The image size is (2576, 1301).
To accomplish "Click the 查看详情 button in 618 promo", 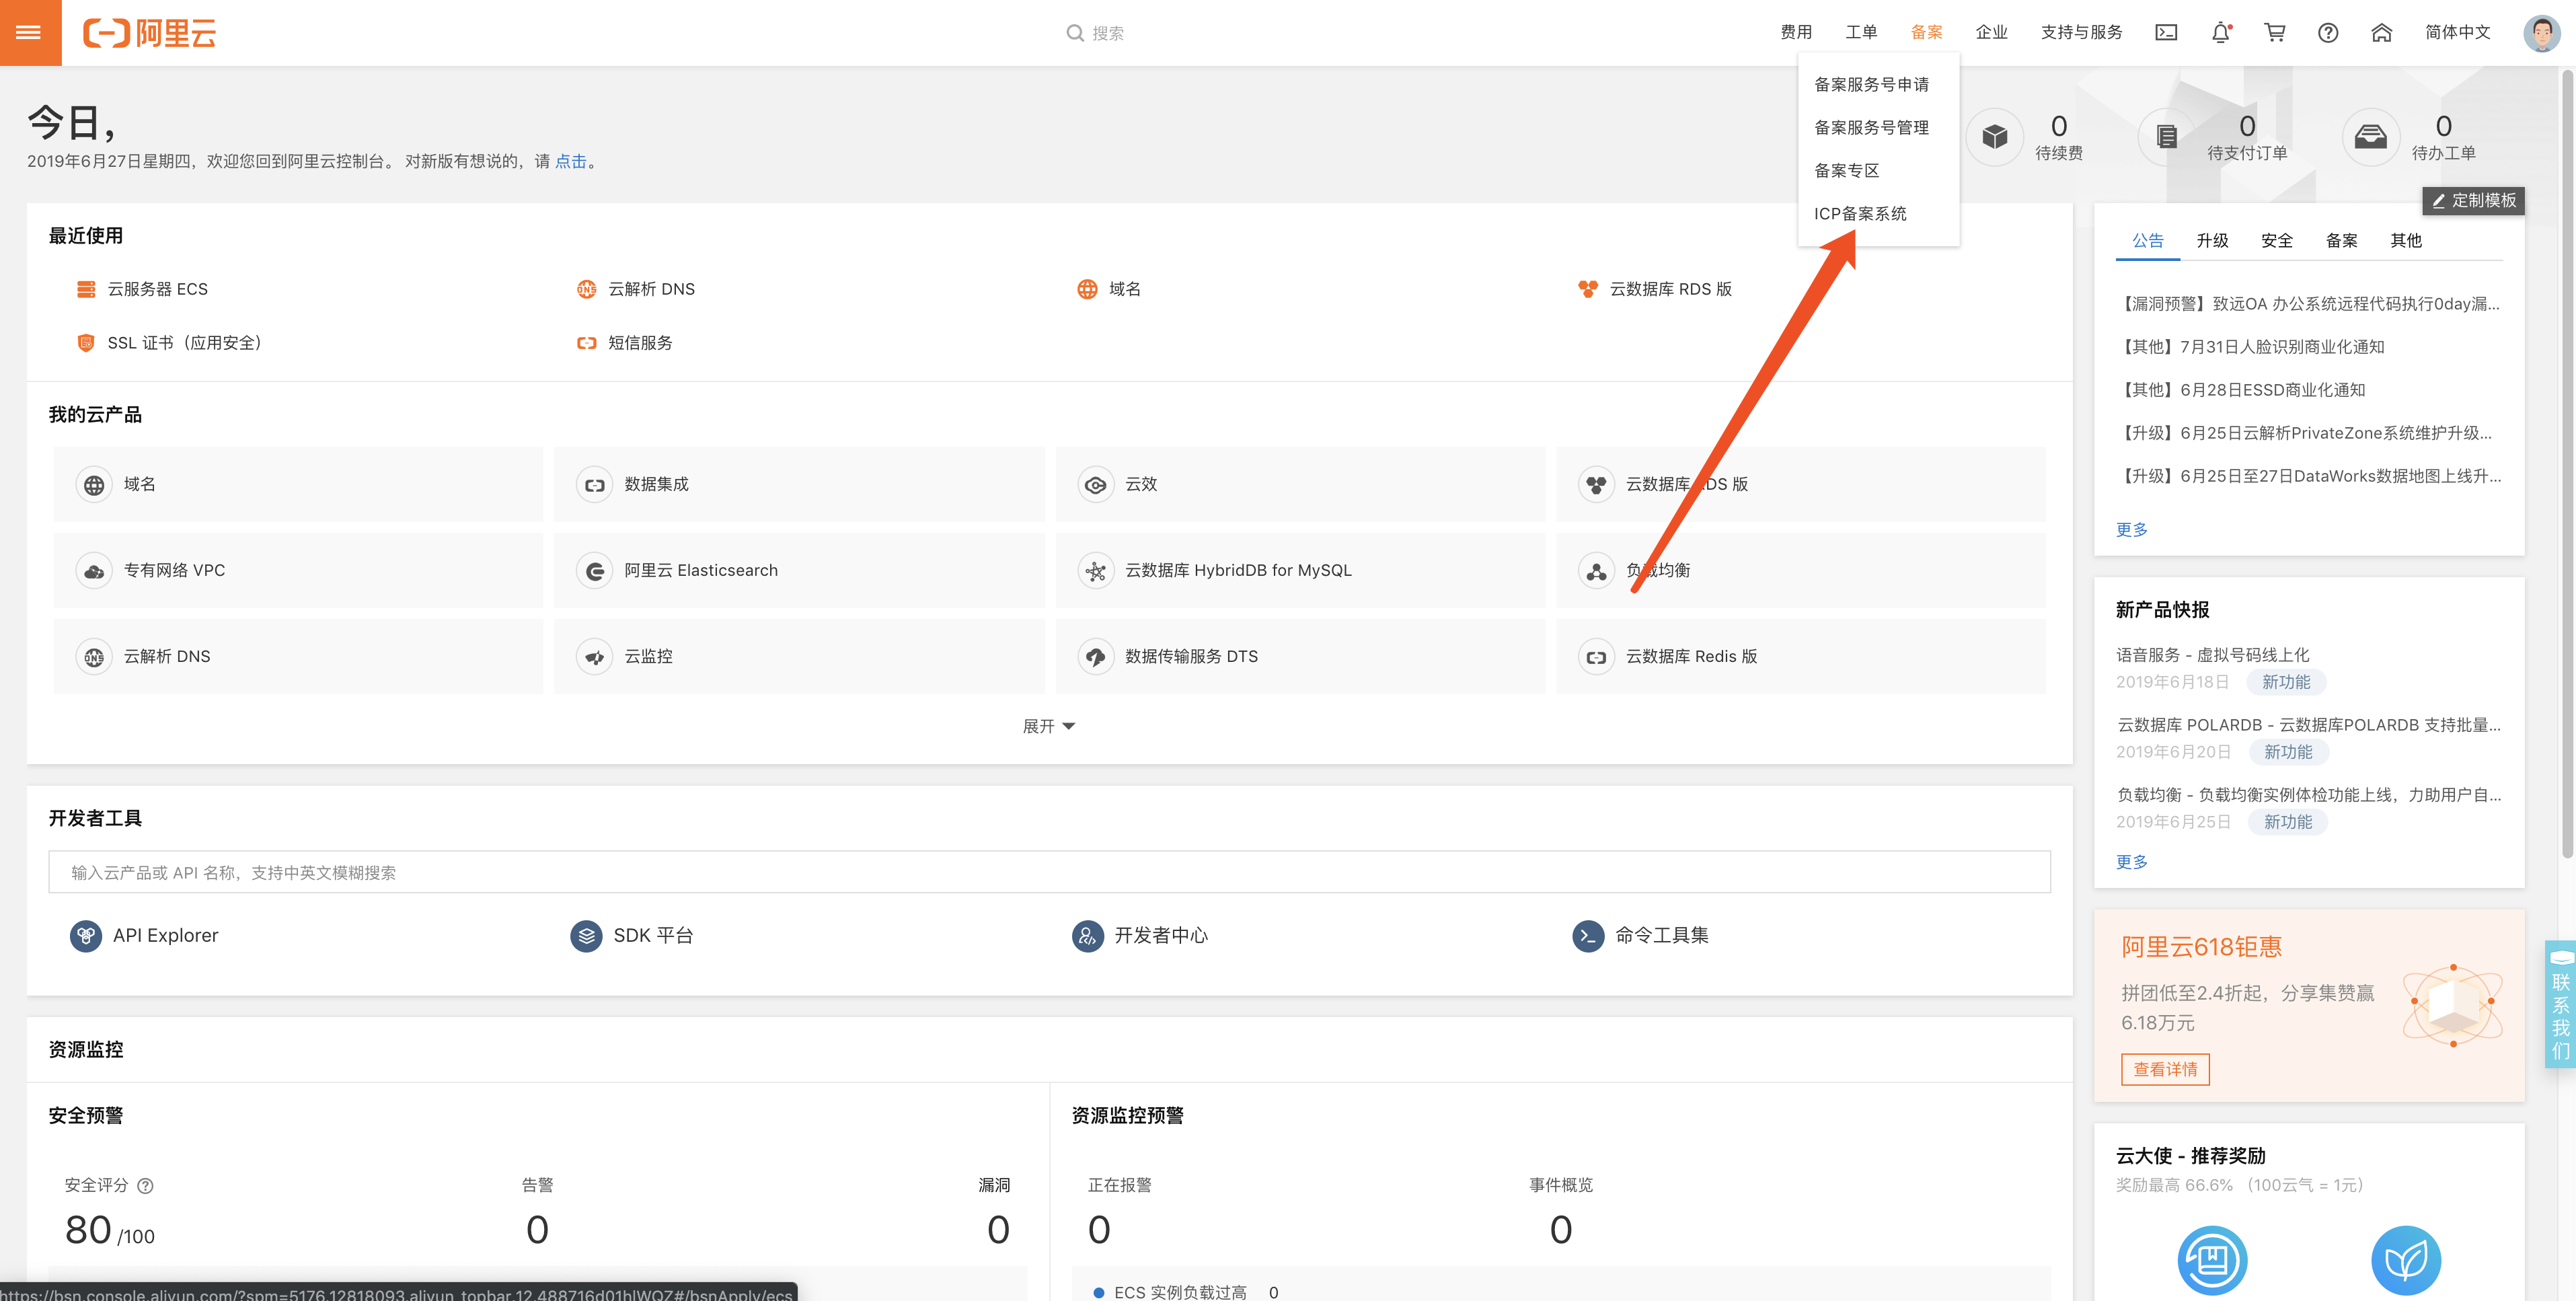I will tap(2165, 1070).
